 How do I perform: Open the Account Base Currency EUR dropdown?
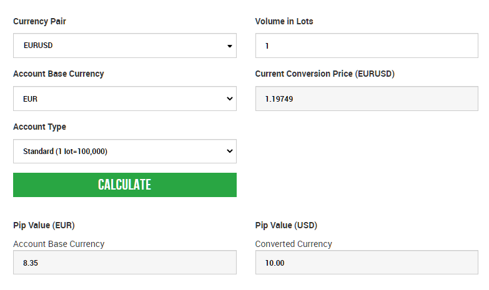pyautogui.click(x=125, y=99)
